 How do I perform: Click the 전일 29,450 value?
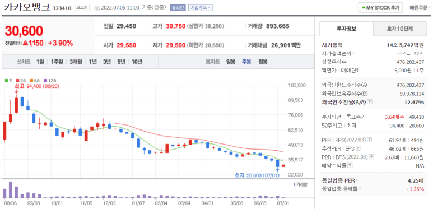[126, 26]
